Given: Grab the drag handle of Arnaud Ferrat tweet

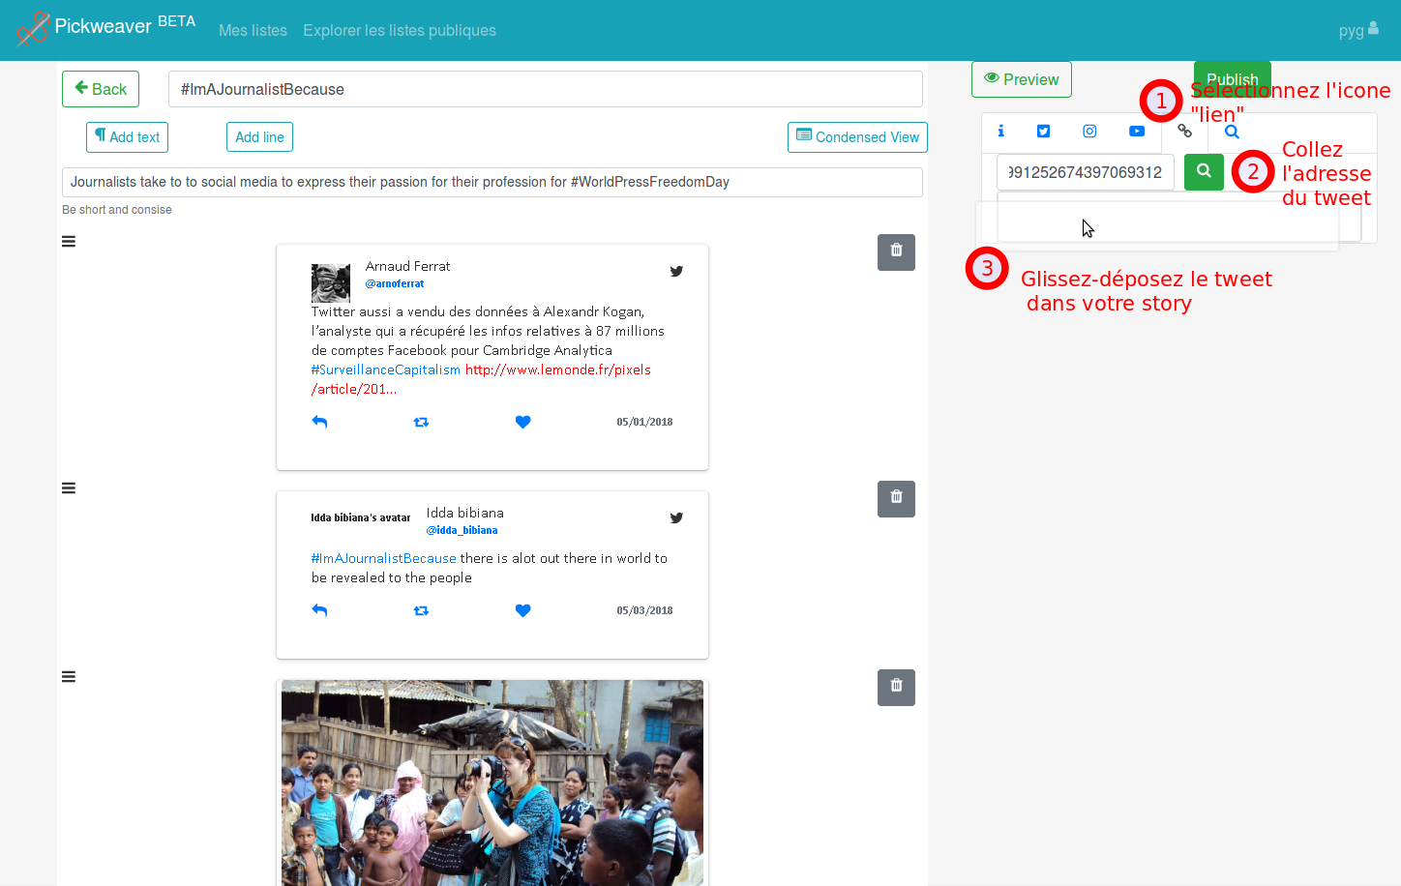Looking at the screenshot, I should (x=69, y=242).
